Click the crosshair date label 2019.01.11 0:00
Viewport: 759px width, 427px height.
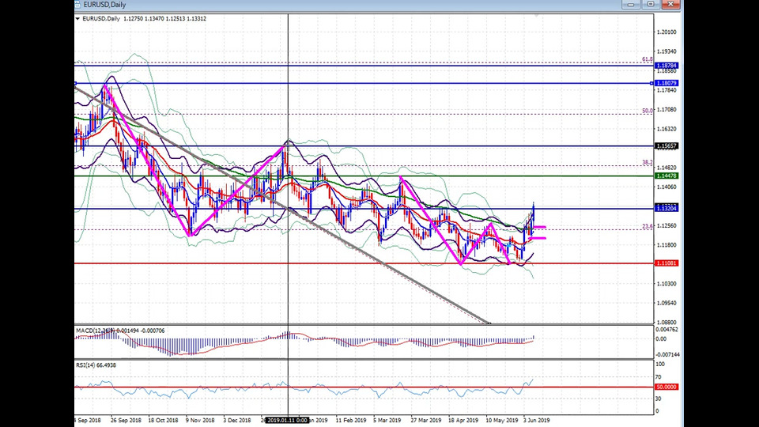pos(288,420)
